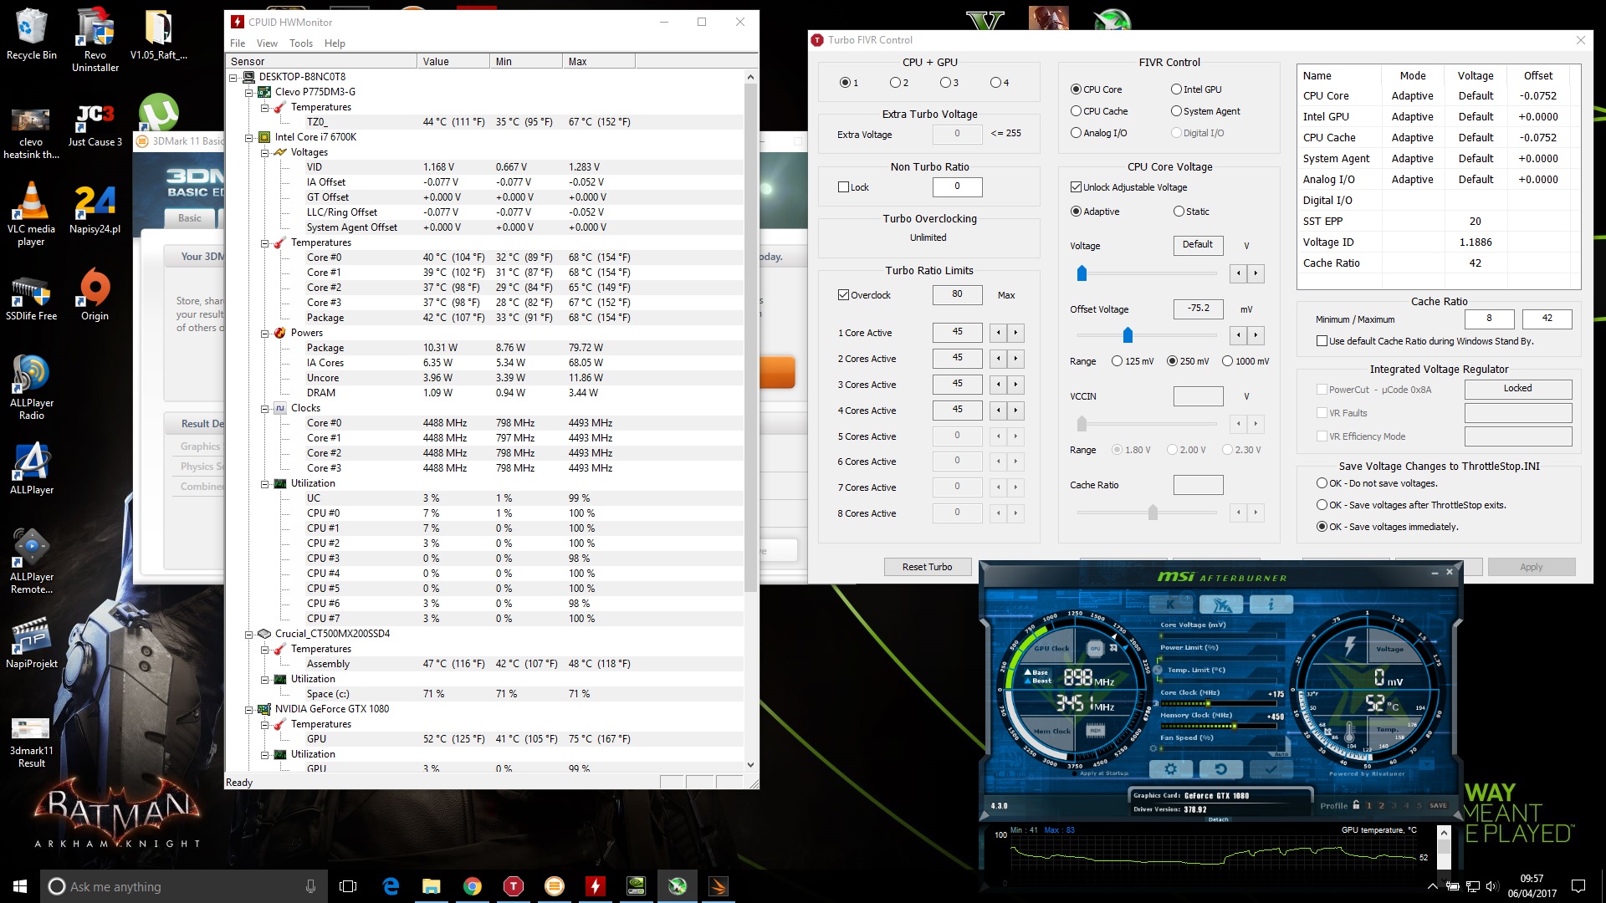1606x903 pixels.
Task: Open HWMonitor File menu
Action: pos(238,43)
